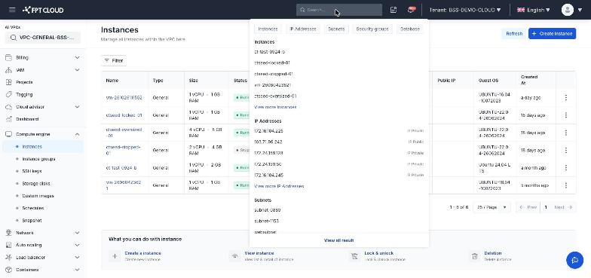Open the BSS-DEMO-CLOUD tenant dropdown
The width and height of the screenshot is (591, 278).
point(464,10)
